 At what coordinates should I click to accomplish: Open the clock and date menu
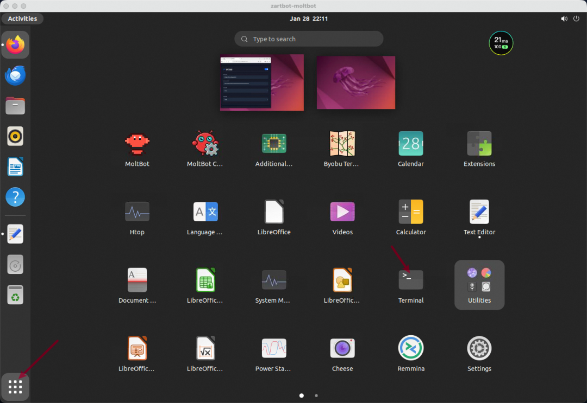308,18
